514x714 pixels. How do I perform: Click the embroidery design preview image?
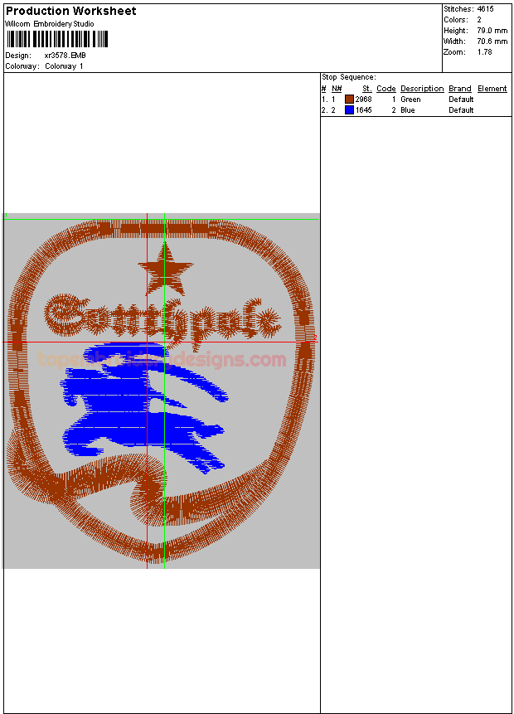pyautogui.click(x=162, y=391)
